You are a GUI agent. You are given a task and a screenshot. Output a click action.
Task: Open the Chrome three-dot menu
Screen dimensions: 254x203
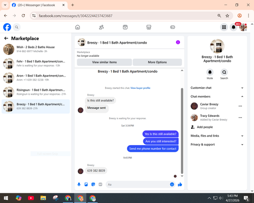coord(248,16)
